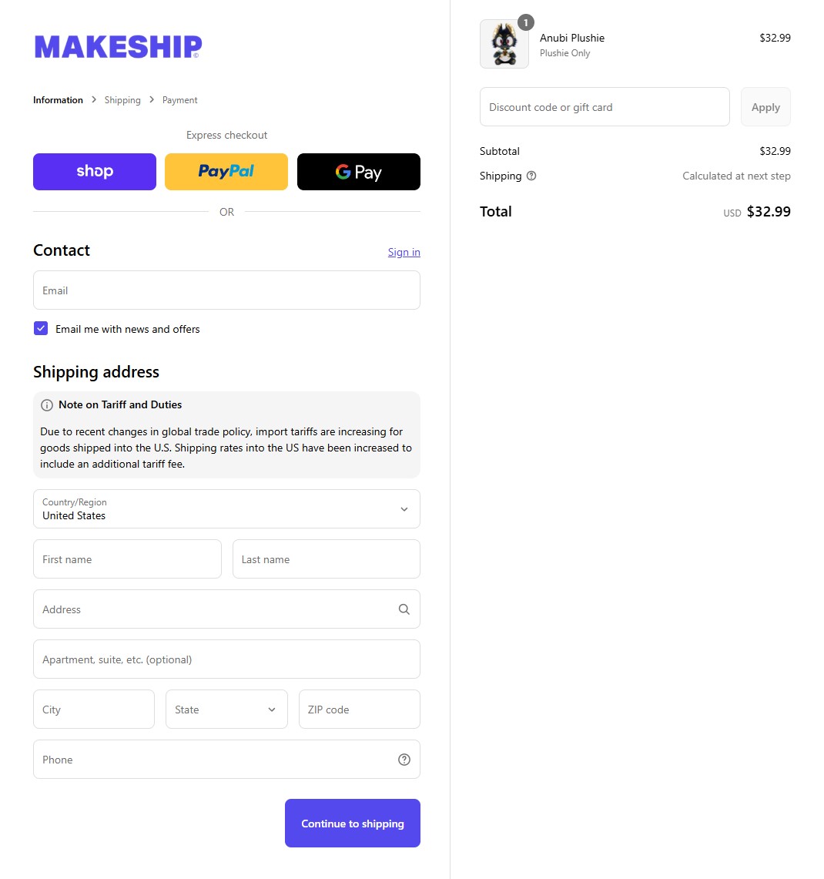Click the shipping help question mark icon

pos(531,176)
